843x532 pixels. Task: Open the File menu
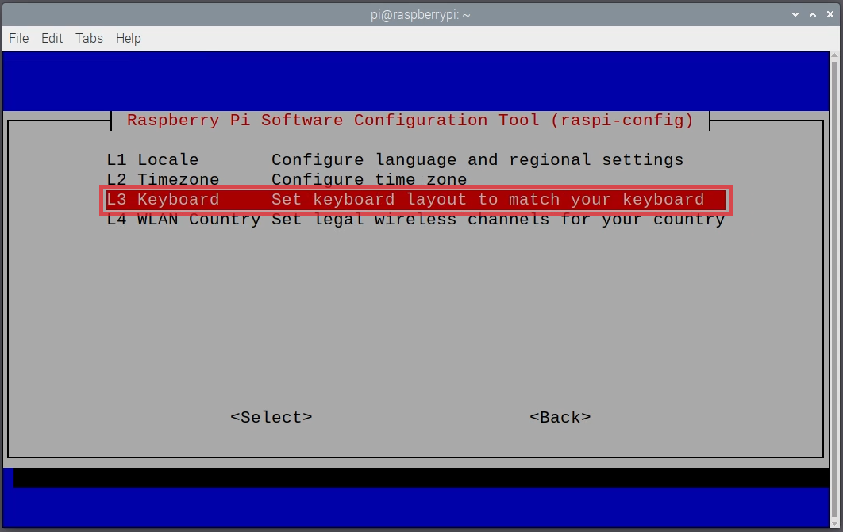(x=18, y=38)
